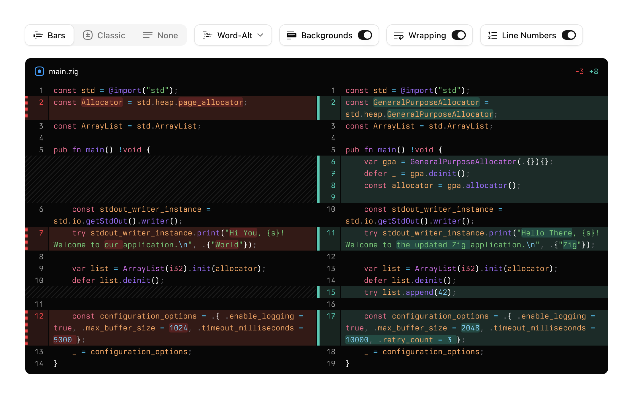Click the -3 deletions count

pyautogui.click(x=579, y=72)
